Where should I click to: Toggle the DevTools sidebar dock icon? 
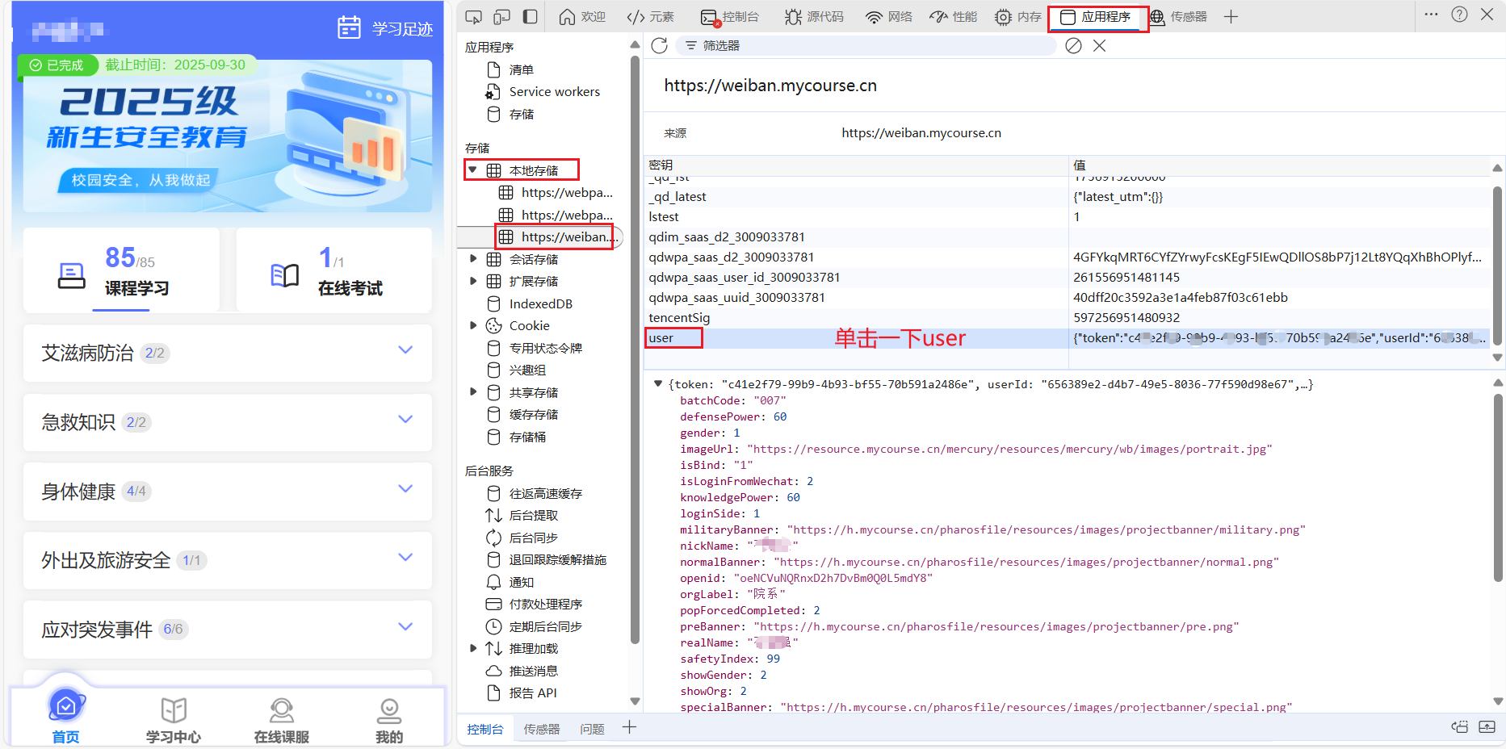pos(531,17)
